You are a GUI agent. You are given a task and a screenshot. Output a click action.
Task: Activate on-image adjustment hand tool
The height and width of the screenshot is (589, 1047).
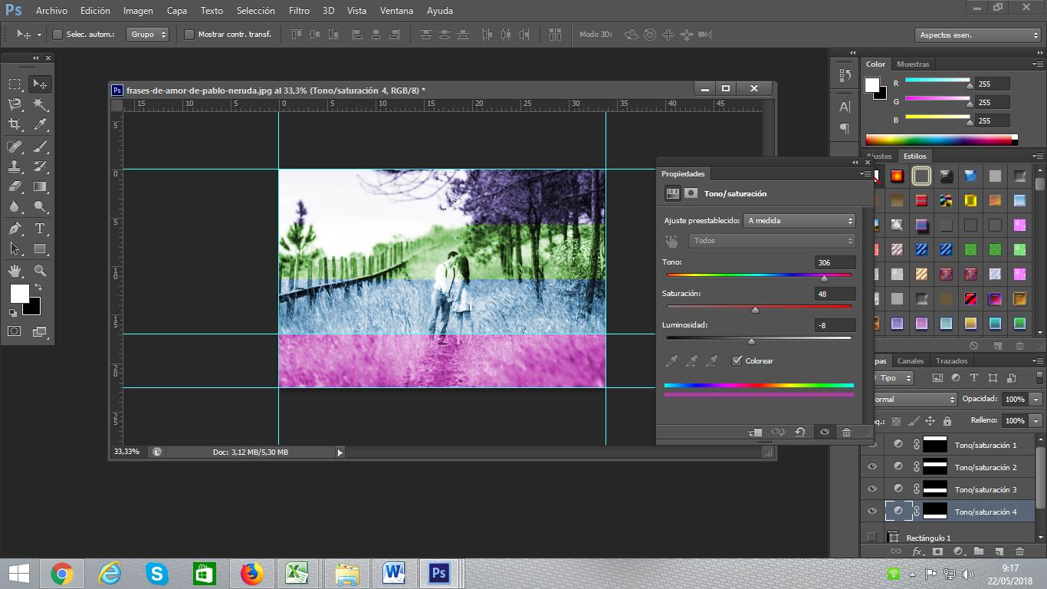click(671, 241)
